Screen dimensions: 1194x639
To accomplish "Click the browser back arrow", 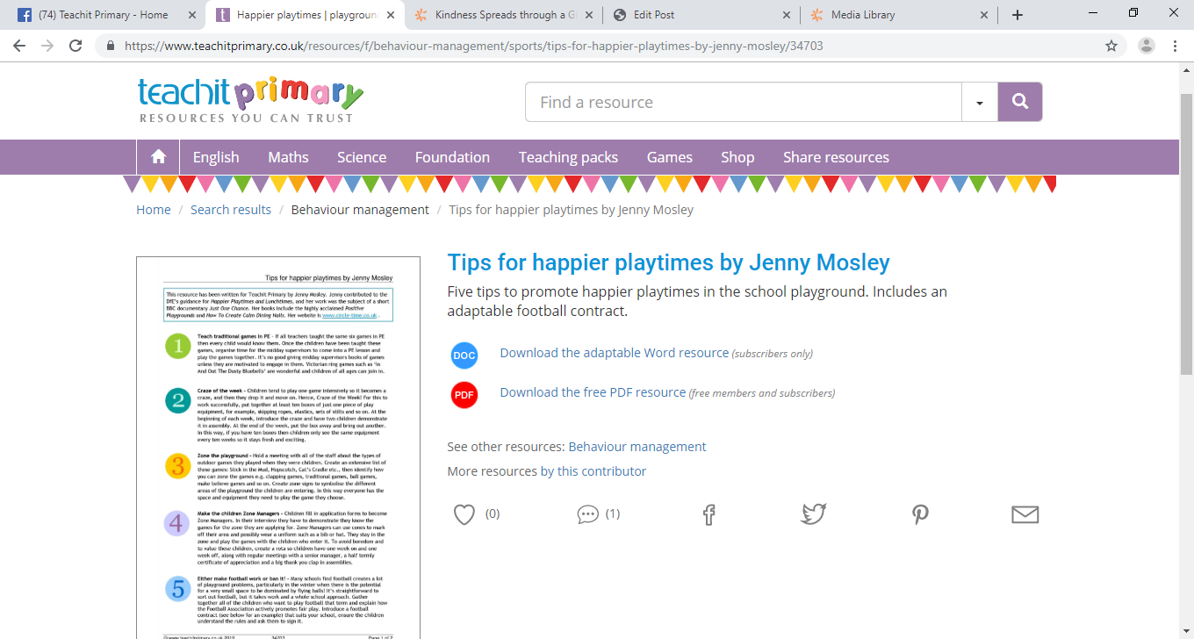I will [19, 46].
